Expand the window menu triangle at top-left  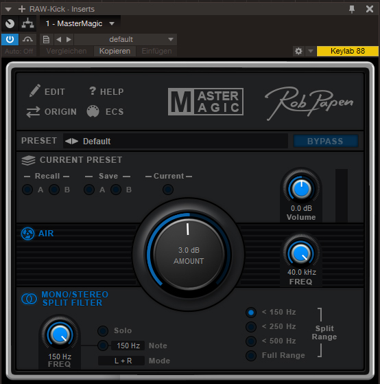point(8,10)
